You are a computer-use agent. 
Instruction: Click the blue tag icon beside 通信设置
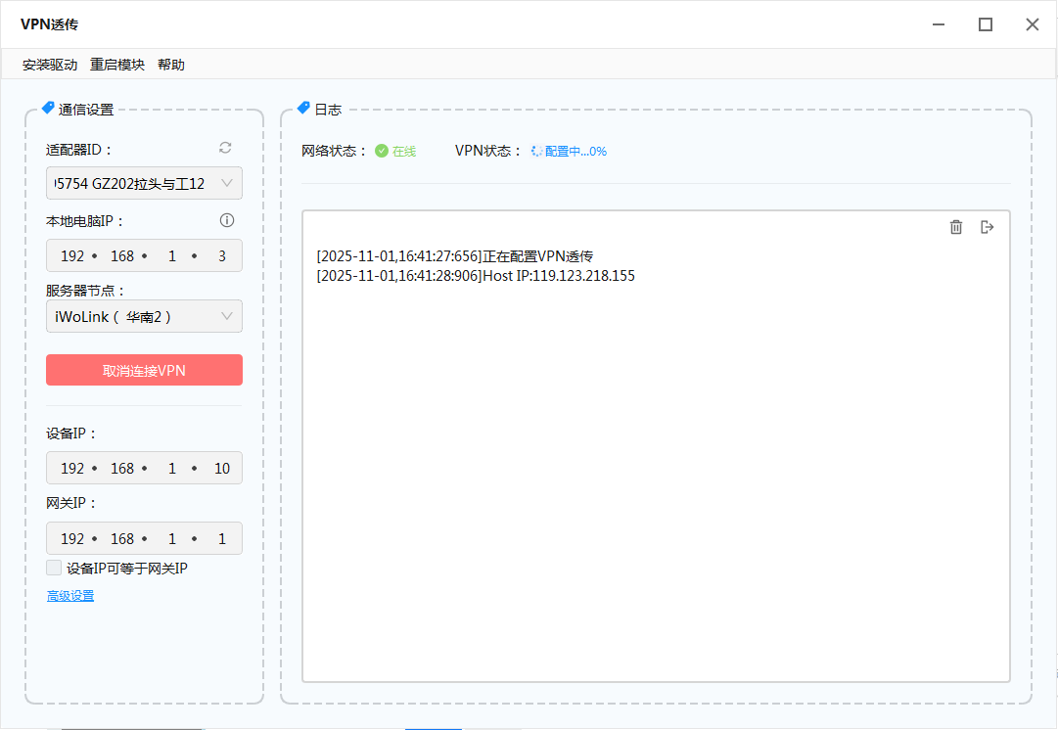(x=48, y=109)
